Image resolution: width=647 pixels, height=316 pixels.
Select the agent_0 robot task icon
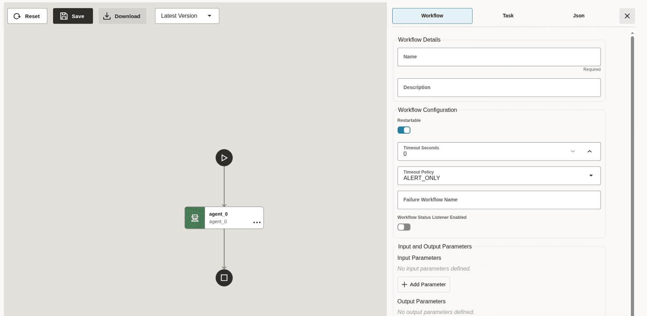[x=195, y=218]
